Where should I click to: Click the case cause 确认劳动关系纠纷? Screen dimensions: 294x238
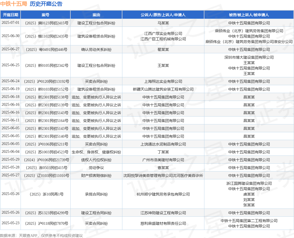96,49
